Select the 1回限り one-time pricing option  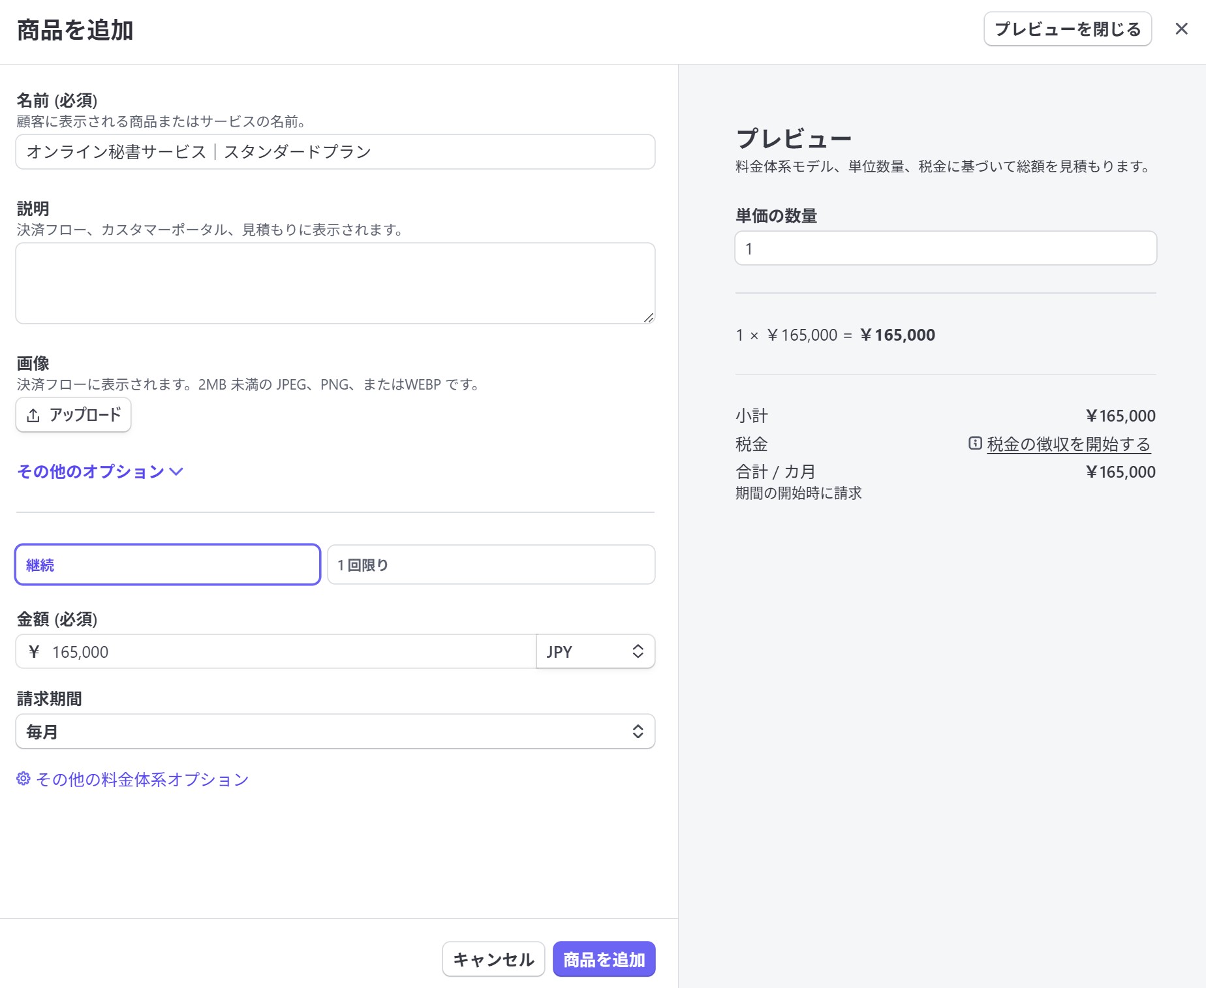(x=491, y=564)
